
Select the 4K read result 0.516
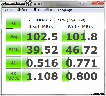[41, 62]
